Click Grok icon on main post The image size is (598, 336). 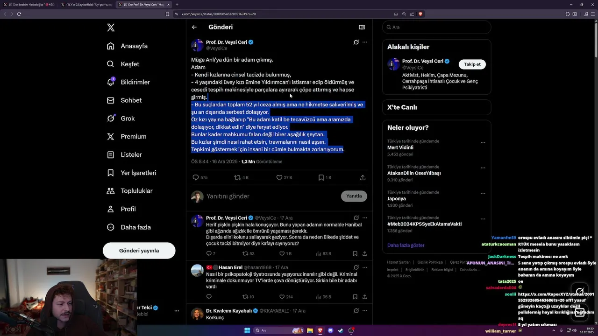[x=356, y=42]
